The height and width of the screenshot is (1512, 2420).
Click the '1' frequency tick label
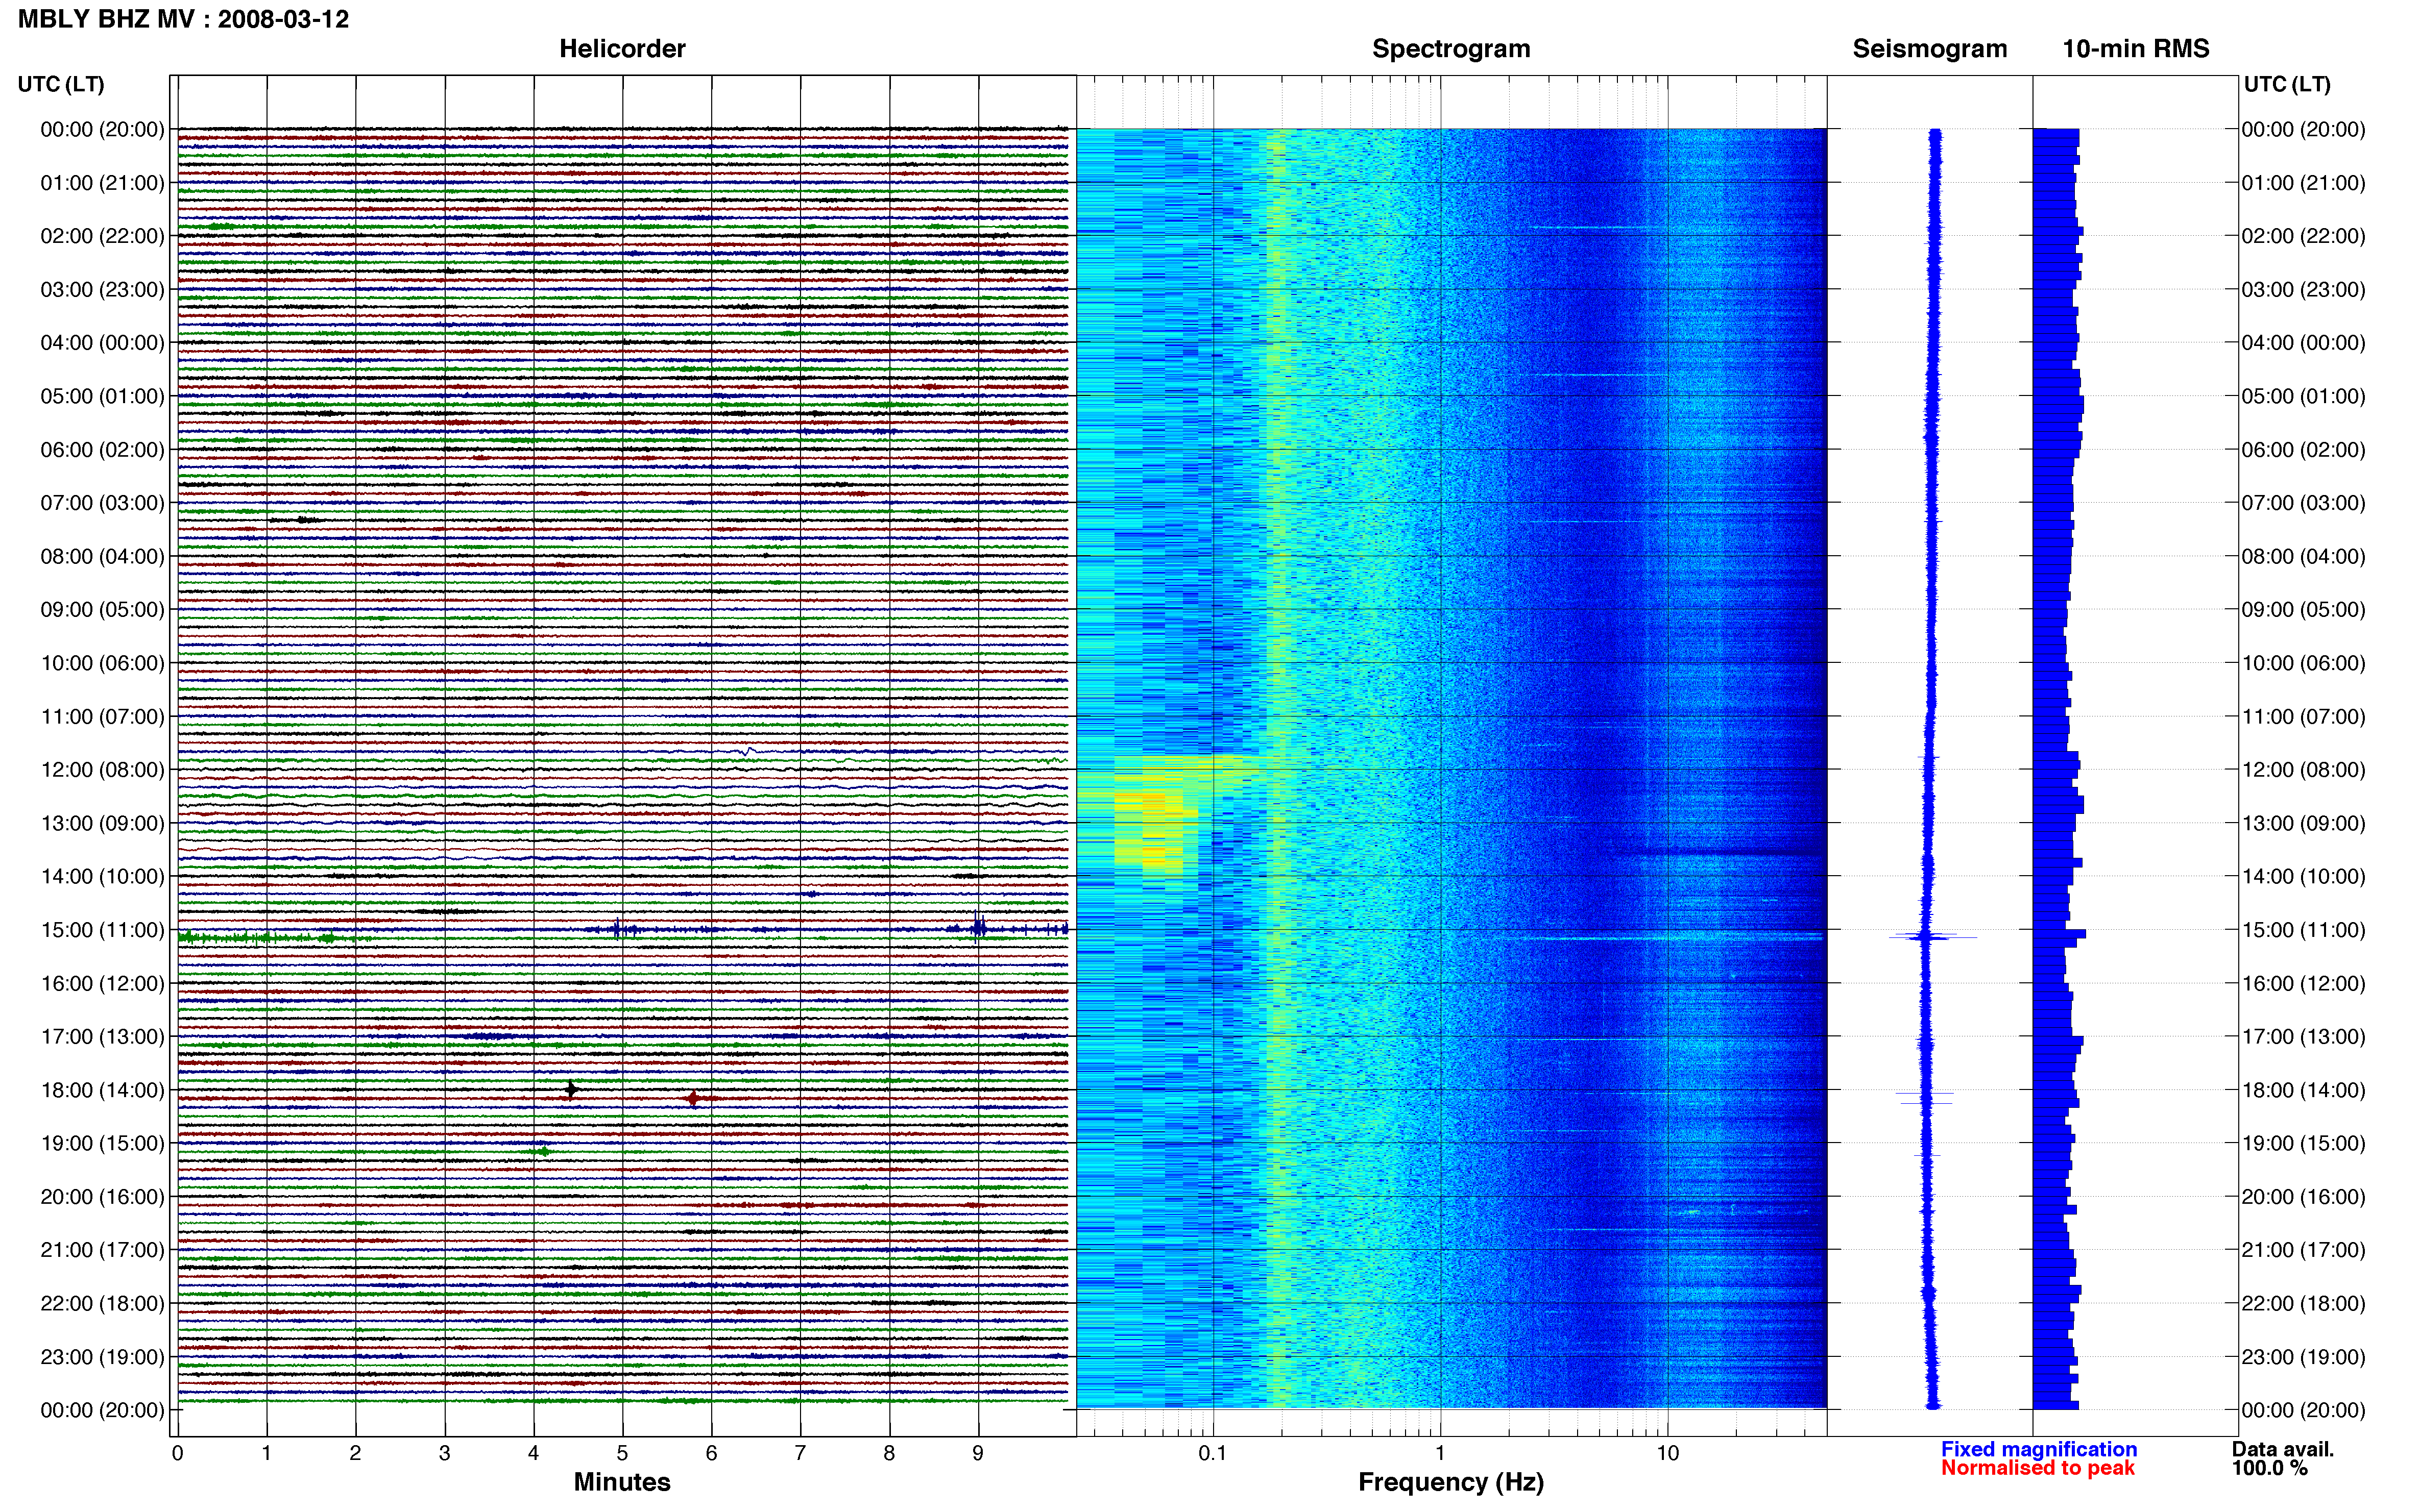(x=1441, y=1453)
